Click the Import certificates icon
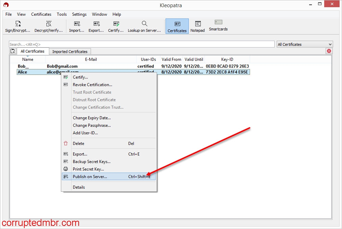342x229 pixels. coord(76,26)
